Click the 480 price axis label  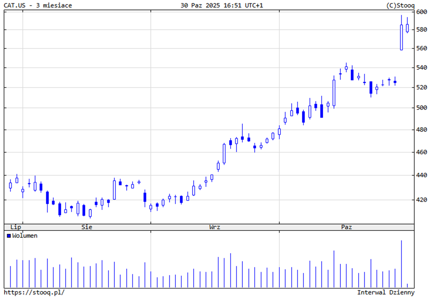pyautogui.click(x=422, y=130)
